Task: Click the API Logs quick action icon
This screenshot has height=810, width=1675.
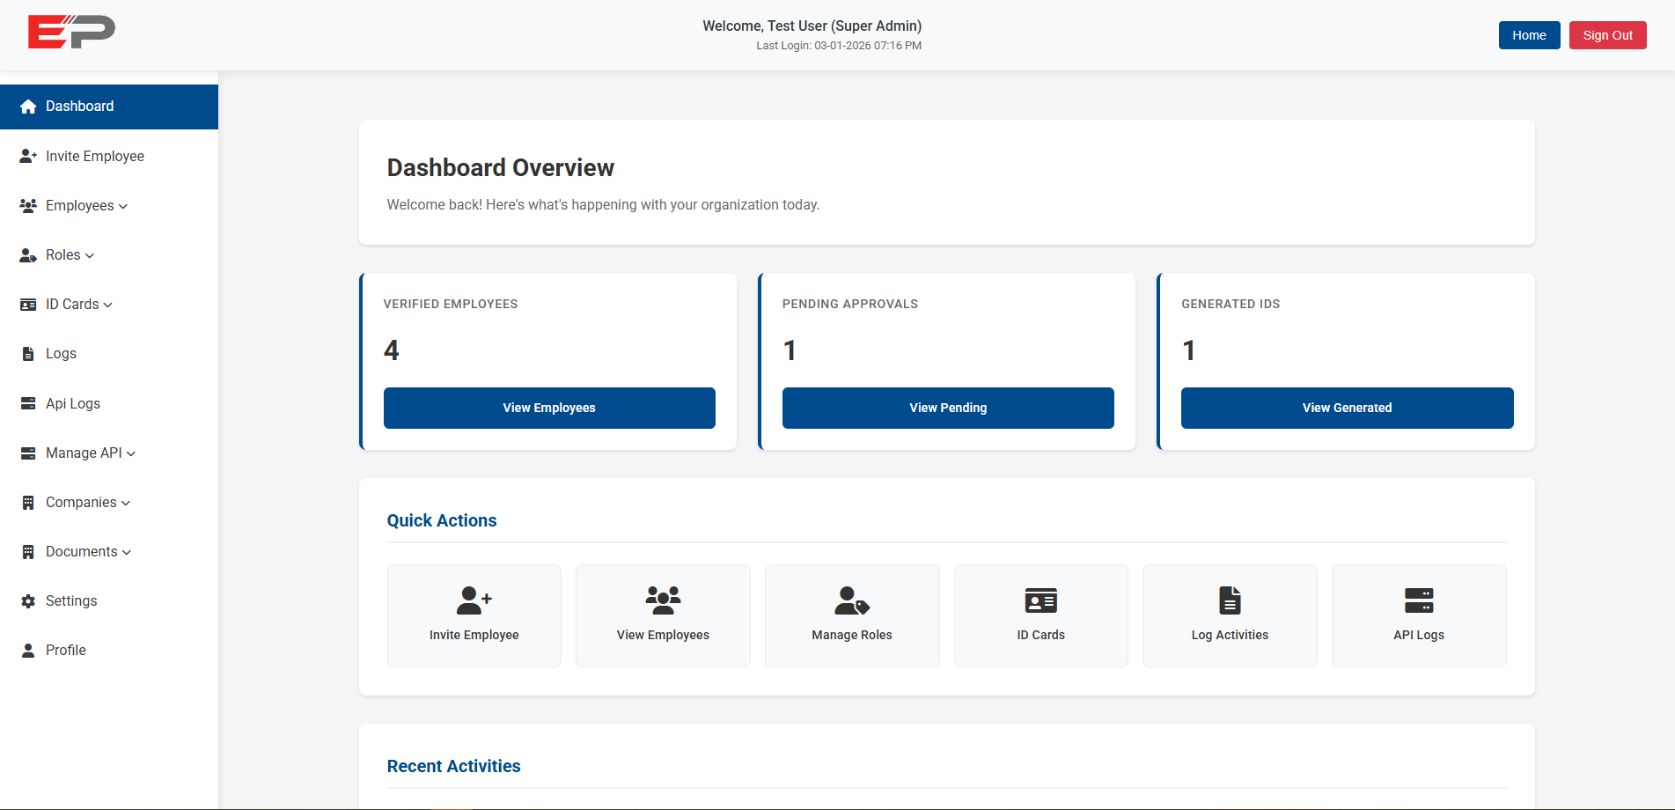Action: (x=1418, y=601)
